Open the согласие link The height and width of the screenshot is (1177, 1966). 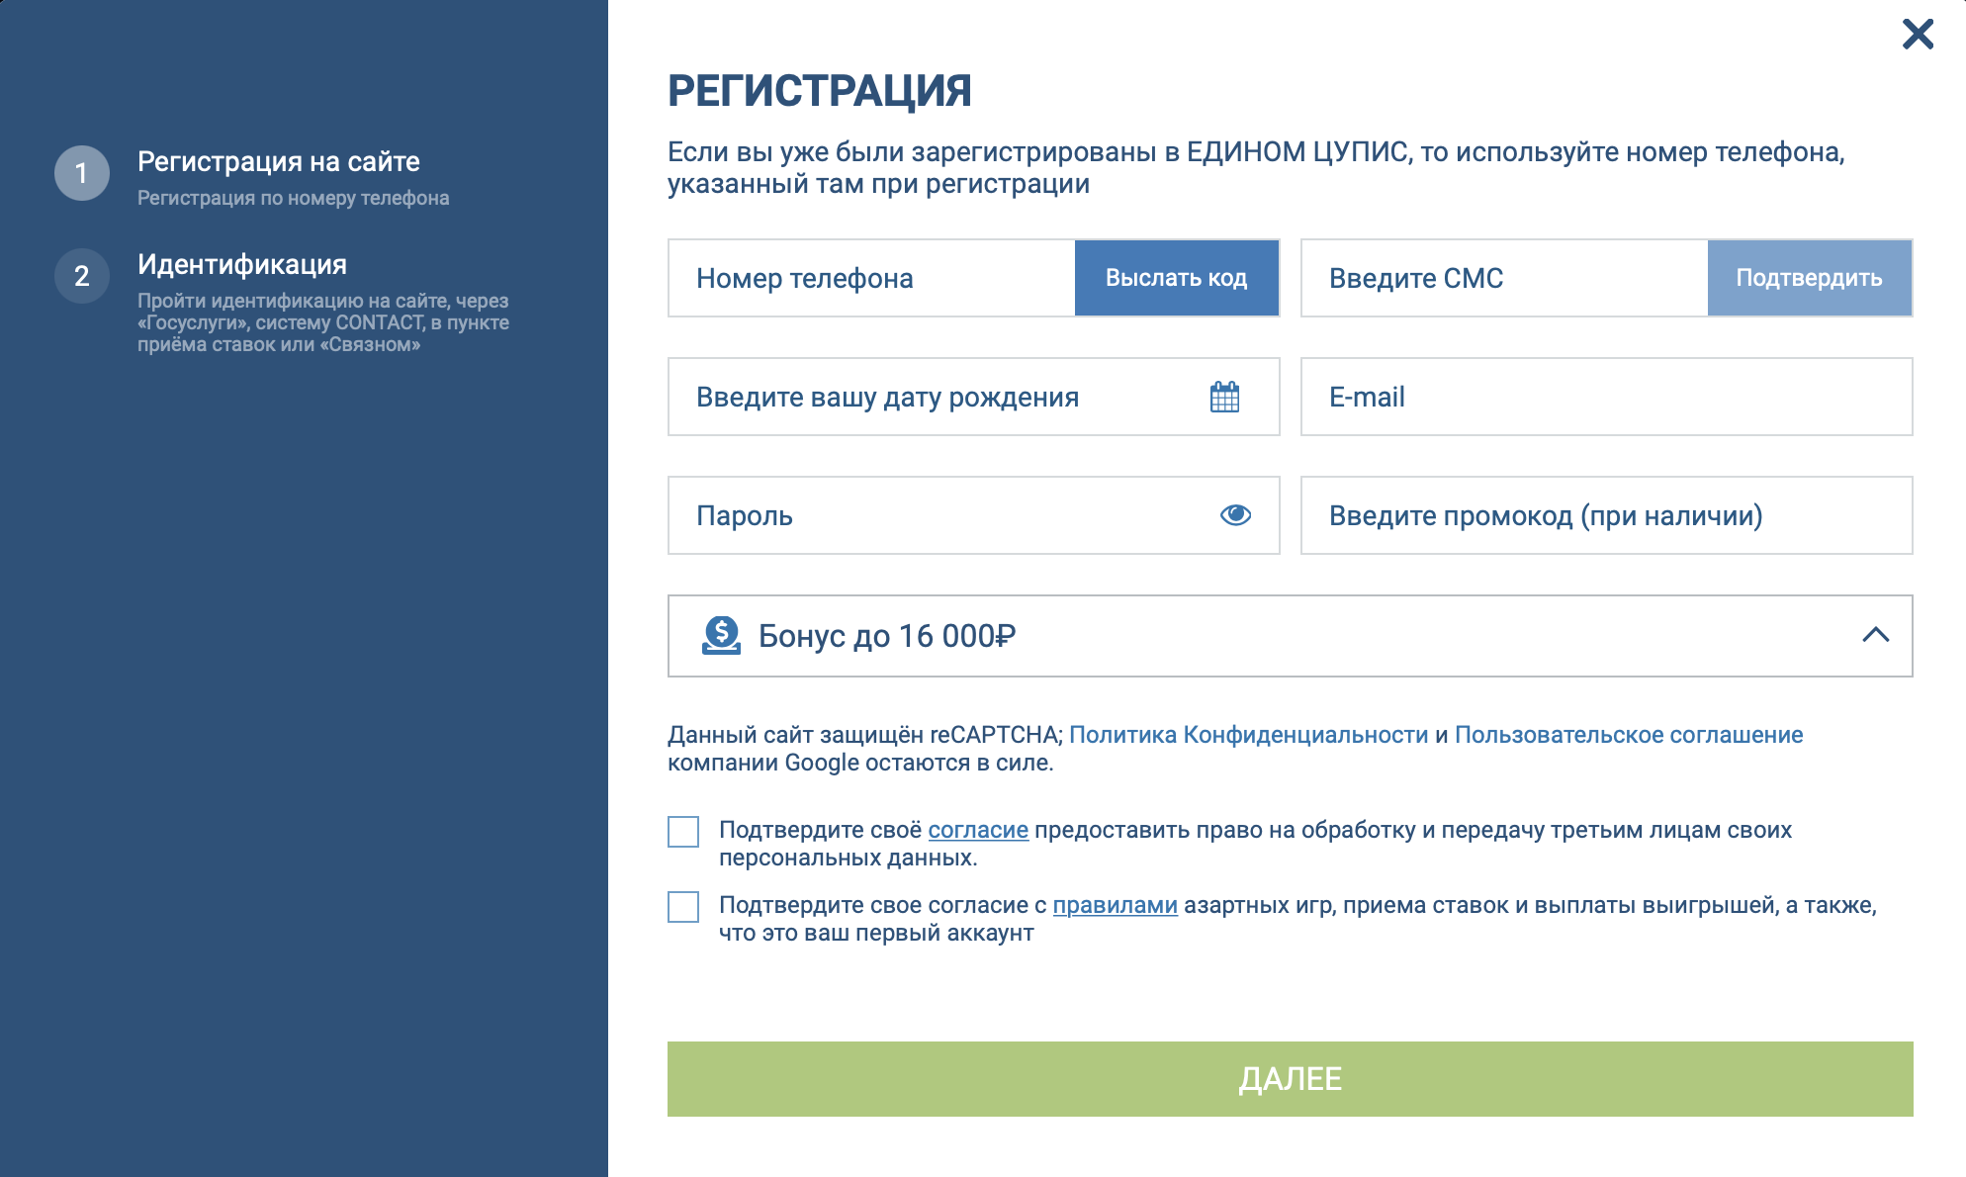[978, 830]
